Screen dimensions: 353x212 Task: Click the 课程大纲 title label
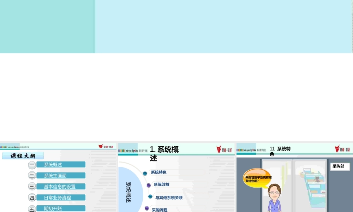coord(23,156)
